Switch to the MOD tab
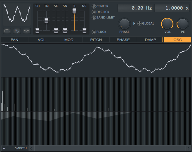Image resolution: width=192 pixels, height=152 pixels. (x=69, y=40)
